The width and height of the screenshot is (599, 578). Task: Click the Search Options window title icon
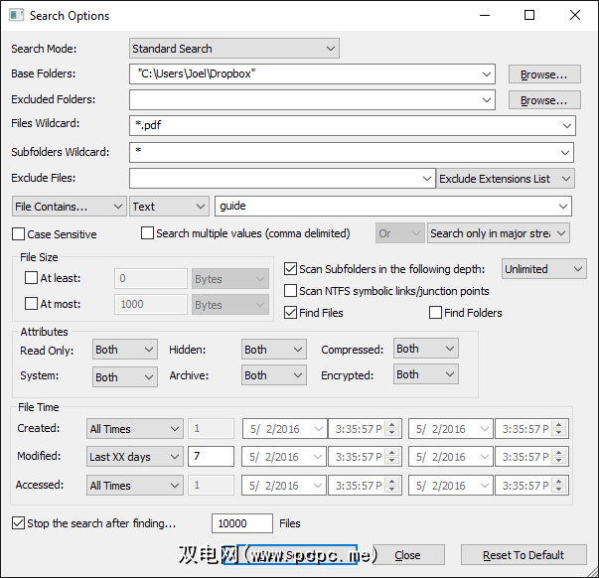17,16
